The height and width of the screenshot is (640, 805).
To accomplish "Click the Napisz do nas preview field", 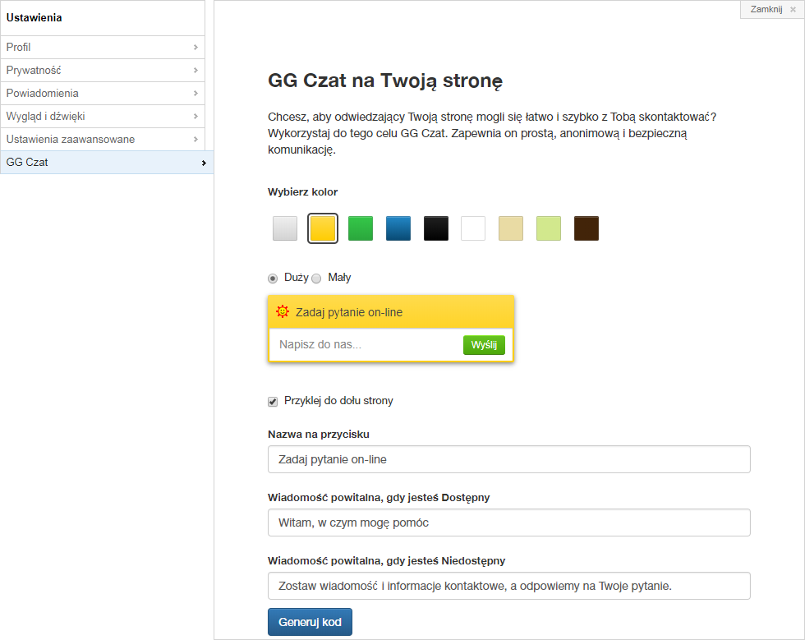I will [366, 345].
